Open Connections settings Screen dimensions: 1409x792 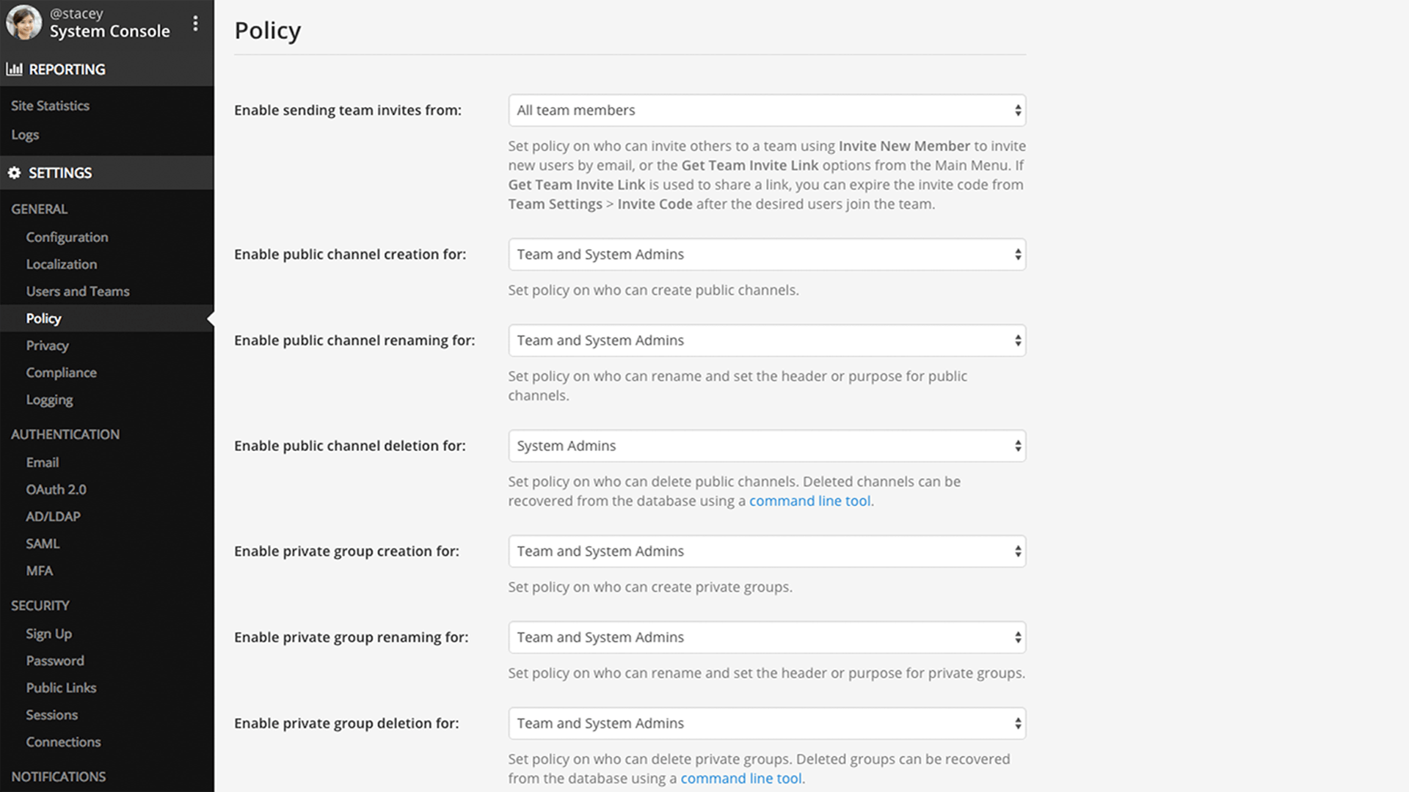pos(63,742)
